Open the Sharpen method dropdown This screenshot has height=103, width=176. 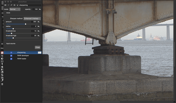pyautogui.click(x=32, y=18)
